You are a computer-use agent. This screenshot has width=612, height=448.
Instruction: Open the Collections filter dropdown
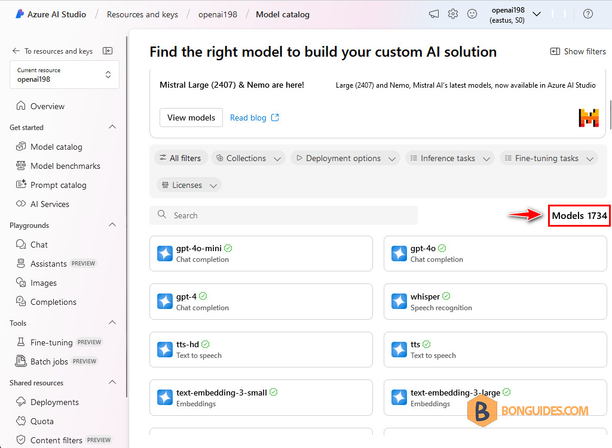point(248,158)
